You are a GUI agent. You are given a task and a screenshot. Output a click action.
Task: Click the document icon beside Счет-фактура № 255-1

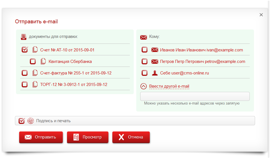pos(35,72)
